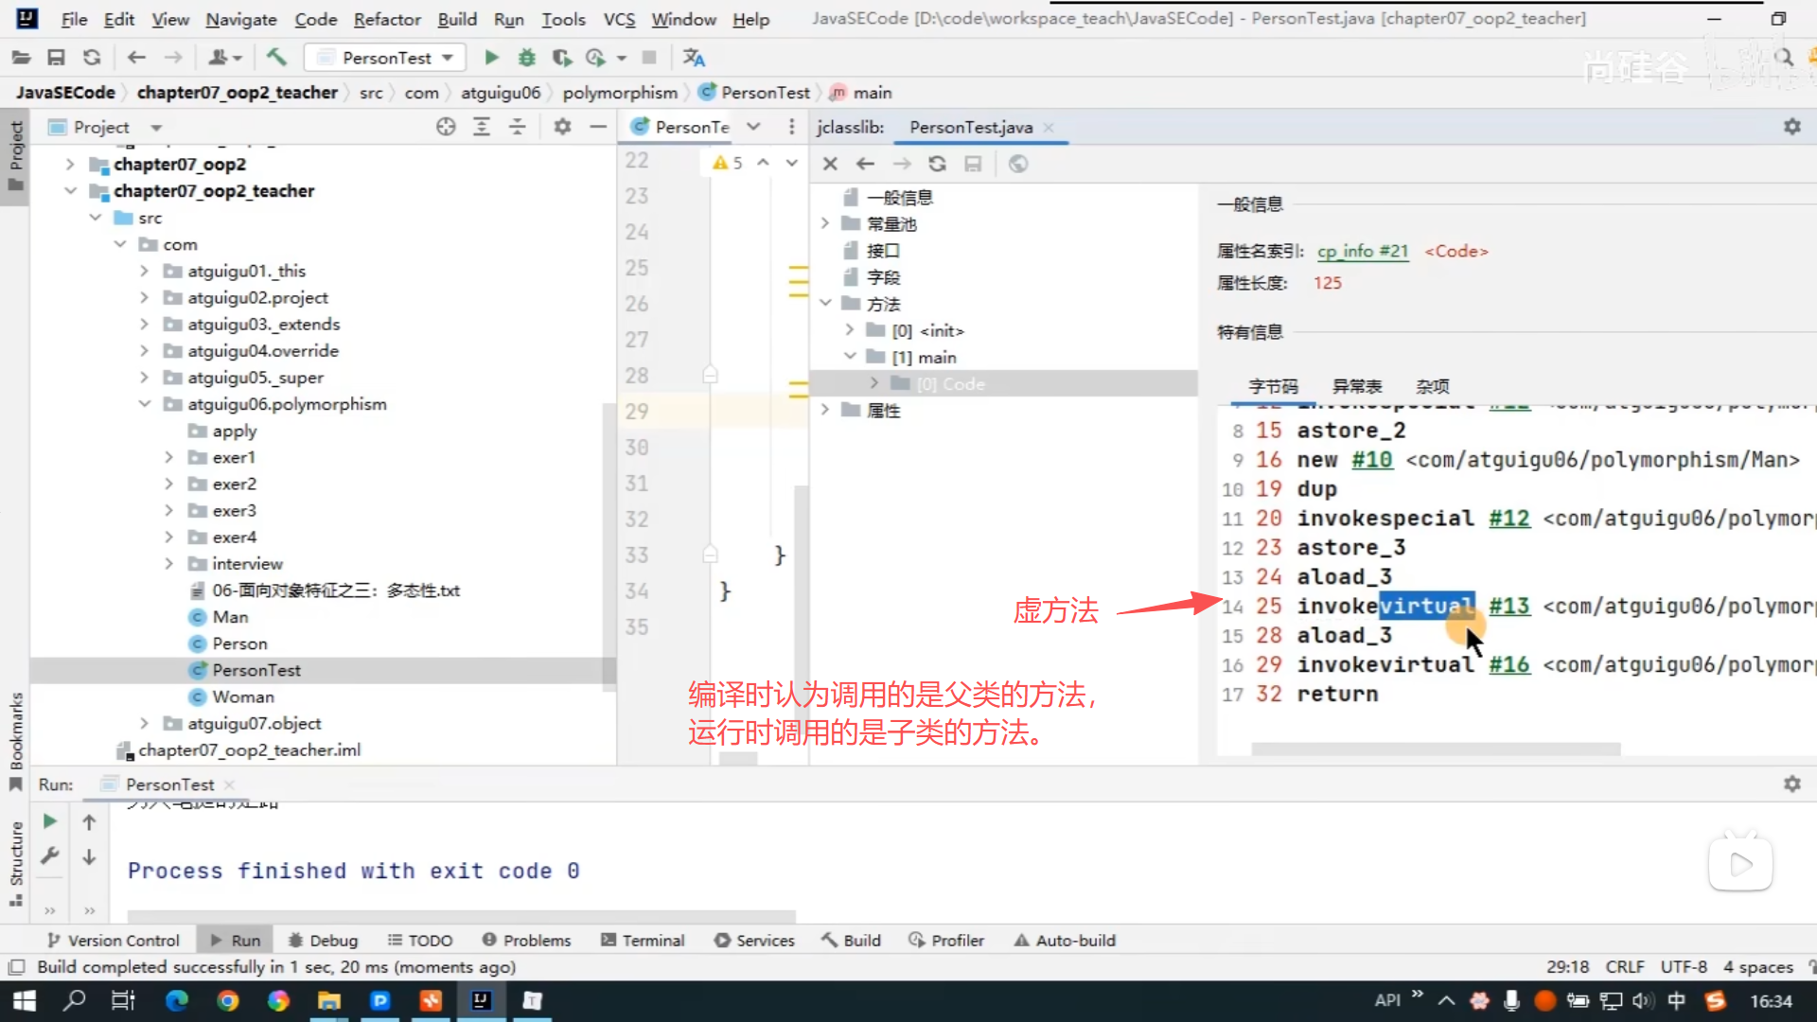Click the cp_info #21 link
1817x1022 pixels.
click(1362, 251)
